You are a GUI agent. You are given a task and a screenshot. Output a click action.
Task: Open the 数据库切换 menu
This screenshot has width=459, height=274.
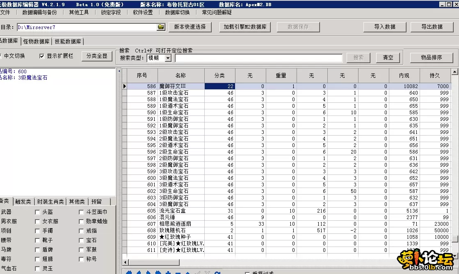click(x=177, y=13)
